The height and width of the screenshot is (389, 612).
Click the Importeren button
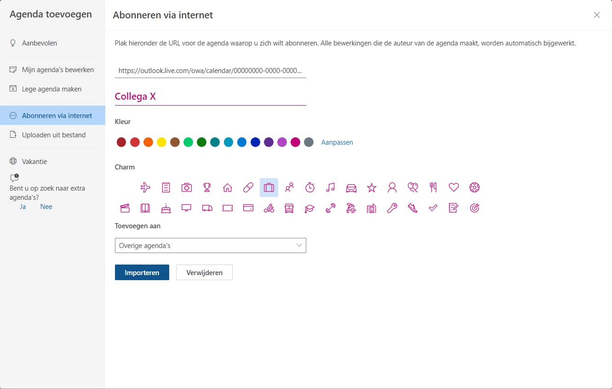(142, 272)
